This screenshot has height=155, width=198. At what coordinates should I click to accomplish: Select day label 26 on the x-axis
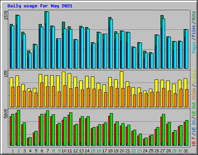157,151
